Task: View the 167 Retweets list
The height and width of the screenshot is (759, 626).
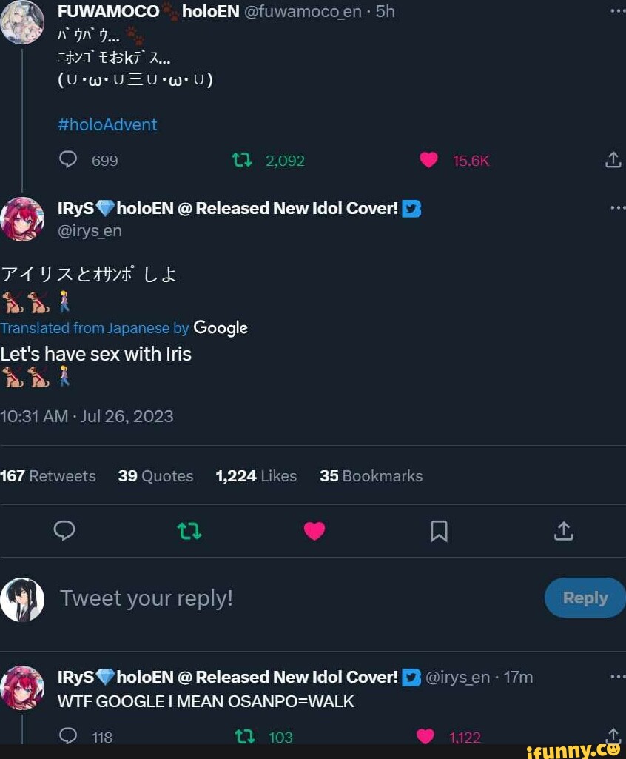Action: pos(48,476)
